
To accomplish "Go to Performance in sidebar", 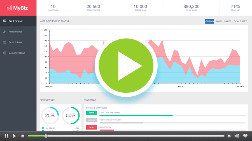I will click(x=15, y=32).
